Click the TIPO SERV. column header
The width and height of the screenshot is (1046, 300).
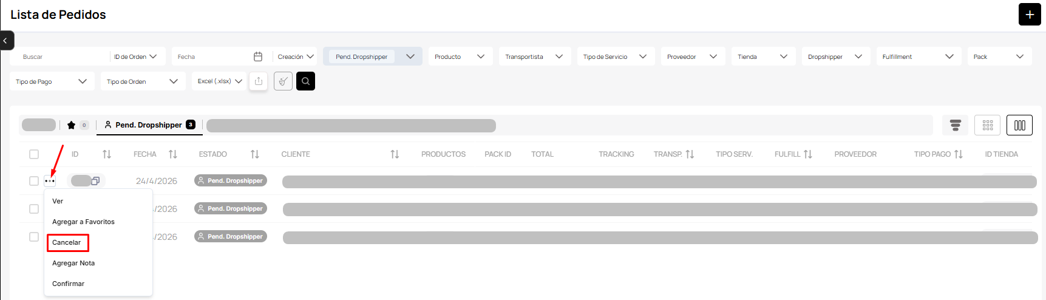point(734,154)
